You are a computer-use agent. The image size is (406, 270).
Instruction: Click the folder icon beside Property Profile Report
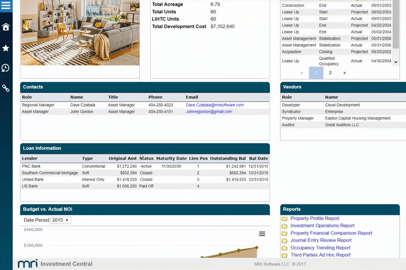coord(284,219)
